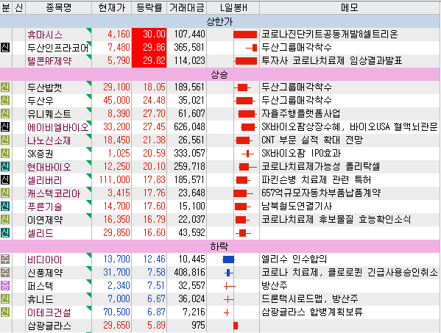Select the stock name 이연제약
441x333 pixels.
point(45,220)
